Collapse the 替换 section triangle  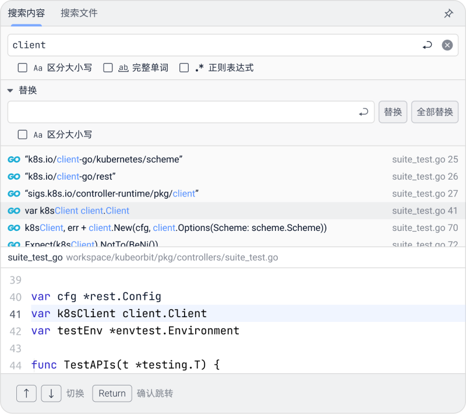(x=10, y=91)
